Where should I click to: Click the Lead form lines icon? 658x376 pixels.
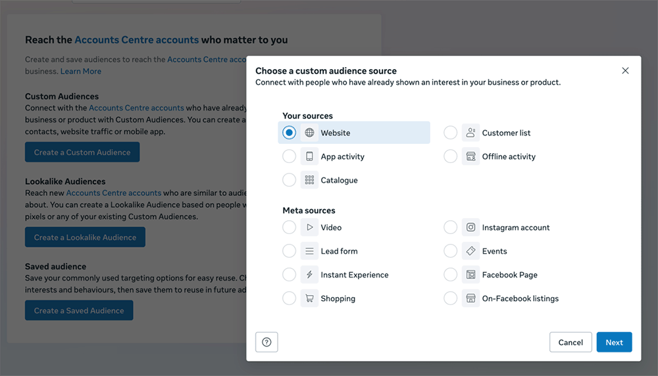[x=309, y=251]
